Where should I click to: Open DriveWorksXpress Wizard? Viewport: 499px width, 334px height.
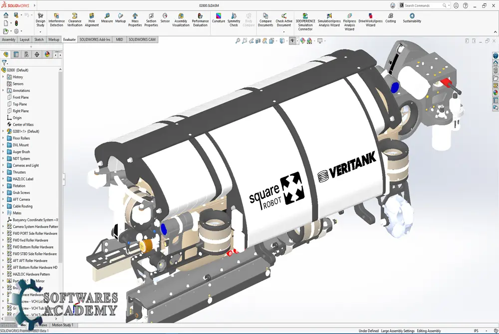tap(370, 20)
